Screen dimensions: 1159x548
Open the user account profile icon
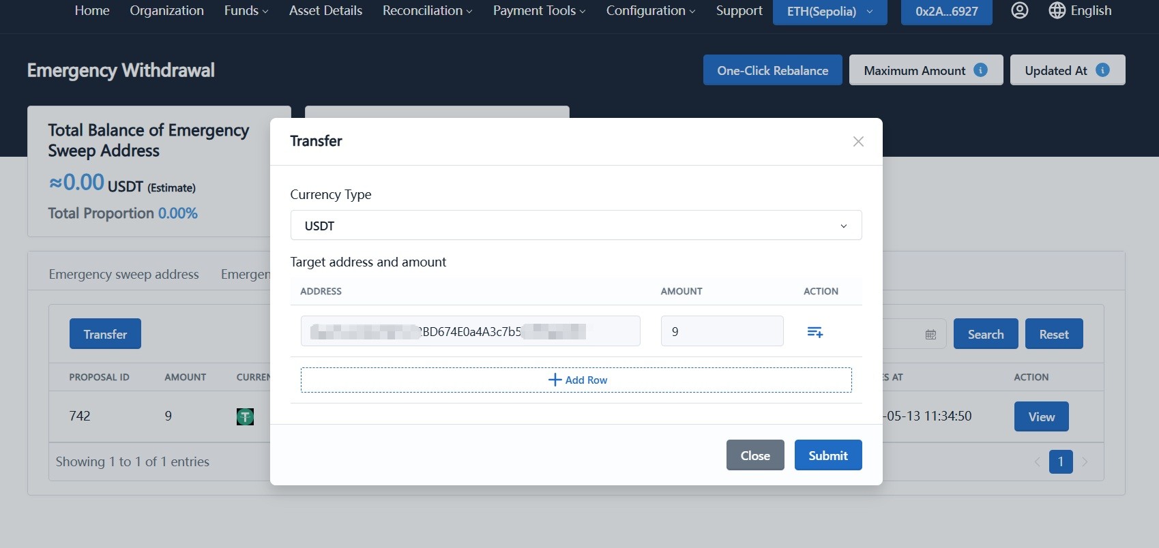tap(1019, 11)
